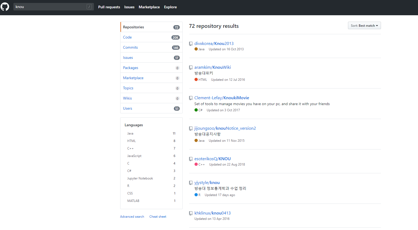This screenshot has height=230, width=418.
Task: Open Clement-Lefay/KnoukiMovie repository
Action: [x=222, y=98]
